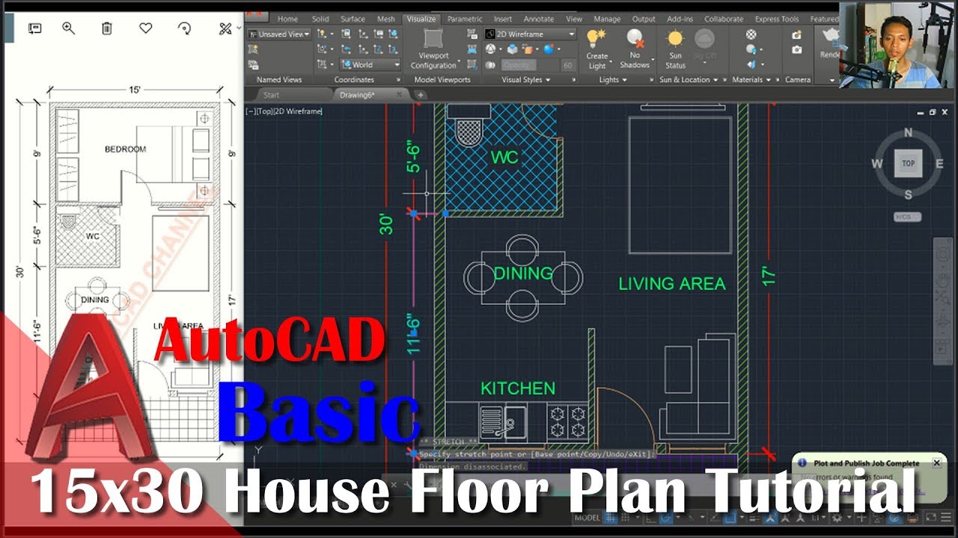Click the New View icon in Named Views
The image size is (958, 538).
(254, 50)
